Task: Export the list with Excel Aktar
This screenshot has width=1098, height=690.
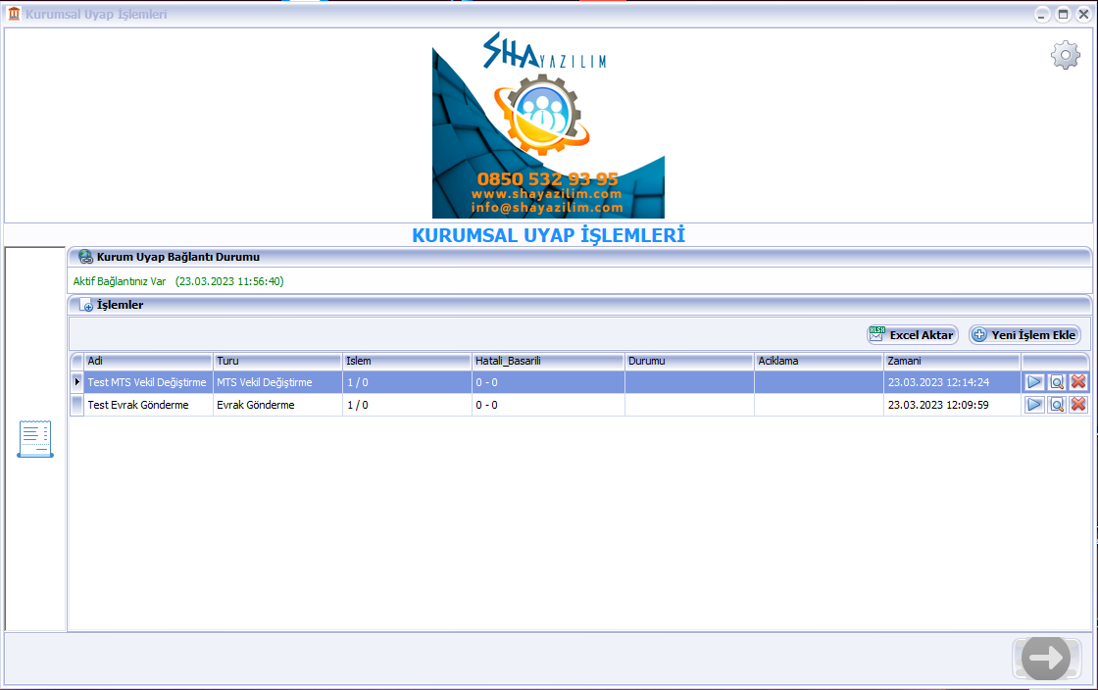Action: (x=912, y=334)
